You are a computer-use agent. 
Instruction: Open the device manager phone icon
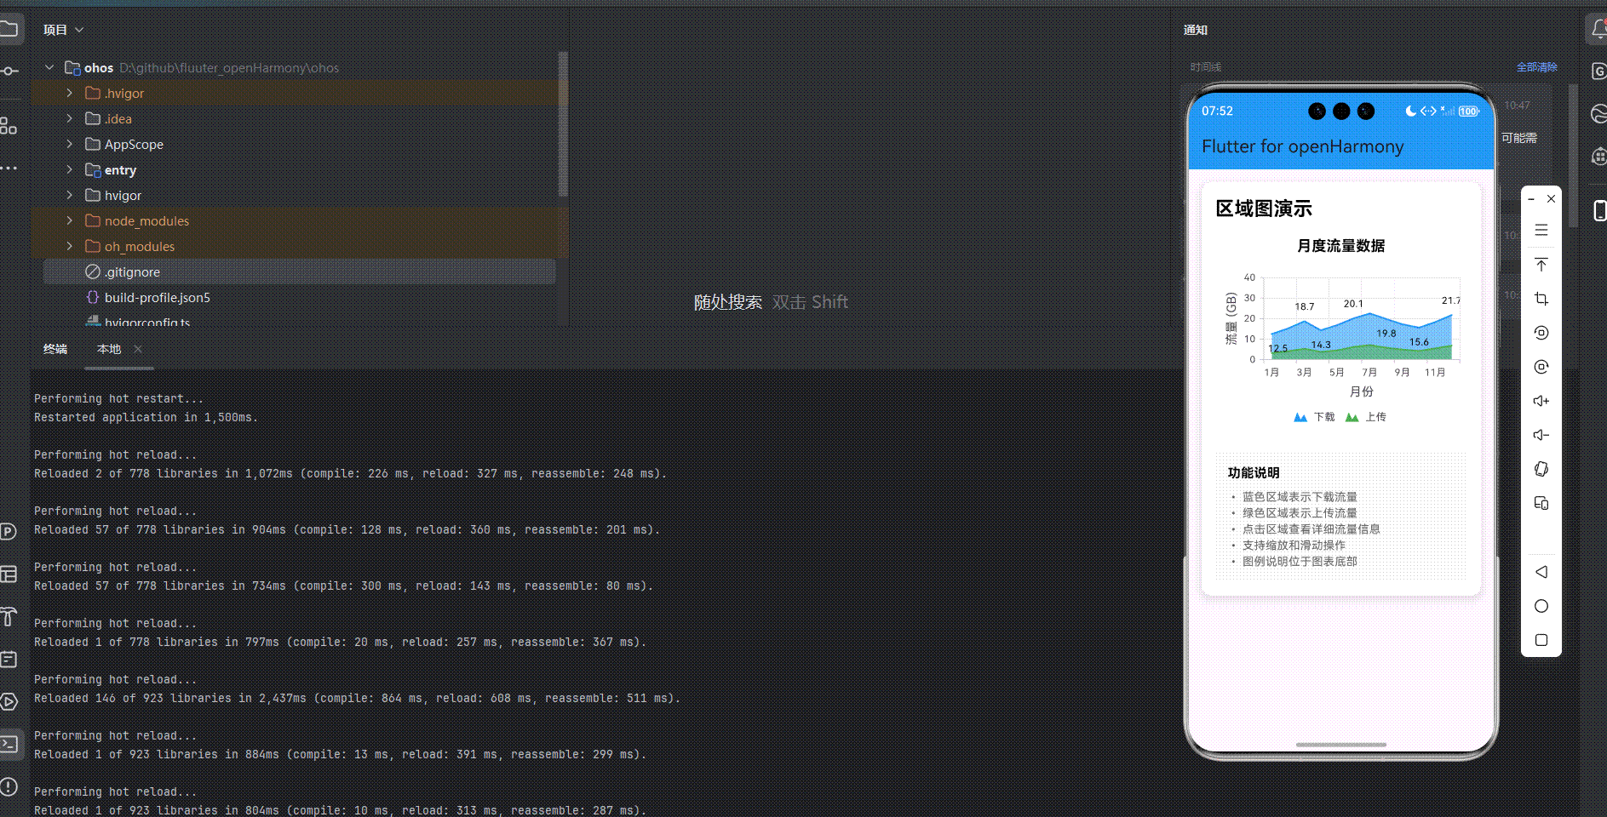pos(1599,210)
